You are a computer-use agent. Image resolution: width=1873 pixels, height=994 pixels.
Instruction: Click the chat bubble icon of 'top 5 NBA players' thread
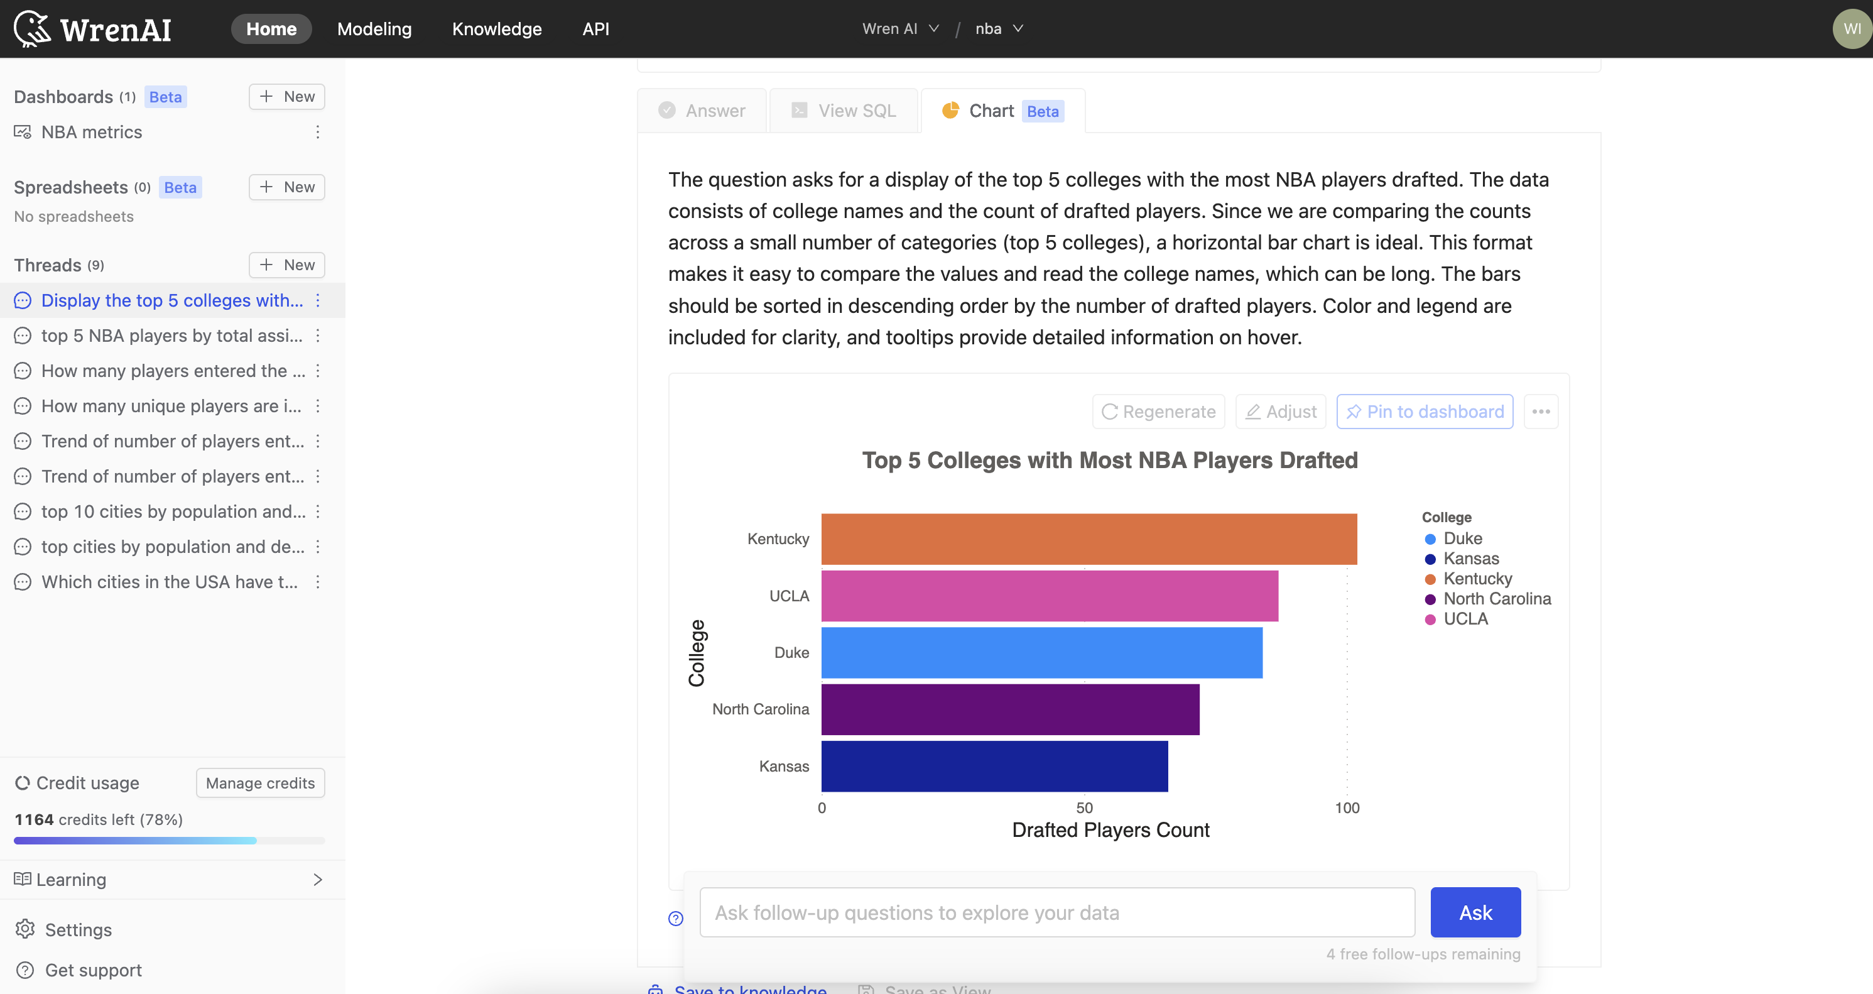point(23,336)
